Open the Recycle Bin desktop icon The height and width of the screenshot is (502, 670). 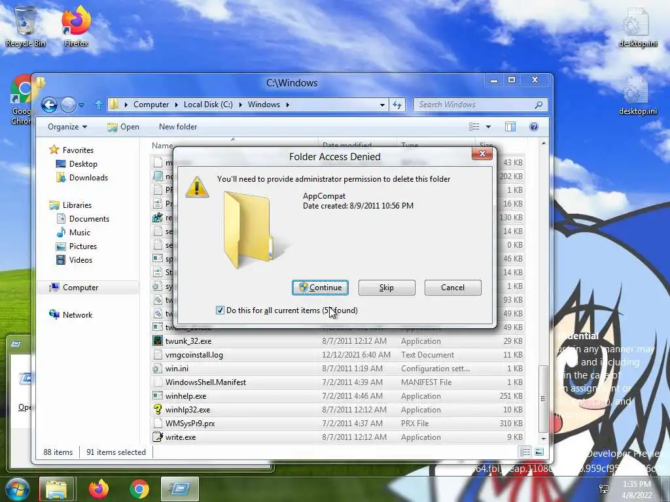pyautogui.click(x=26, y=26)
